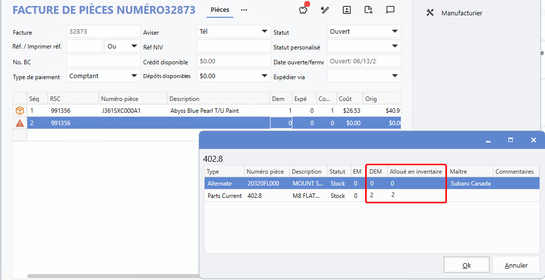Screen dimensions: 545x280
Task: Open the three-dot overflow menu beside Pièces
Action: tap(244, 10)
